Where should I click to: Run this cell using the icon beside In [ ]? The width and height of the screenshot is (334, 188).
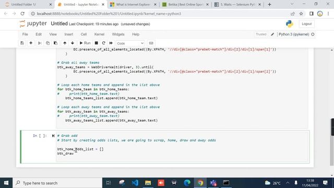[53, 136]
